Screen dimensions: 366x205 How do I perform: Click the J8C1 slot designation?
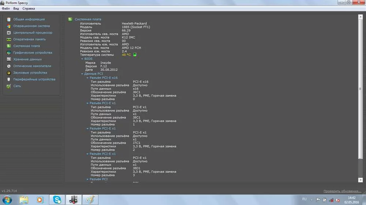pyautogui.click(x=137, y=117)
